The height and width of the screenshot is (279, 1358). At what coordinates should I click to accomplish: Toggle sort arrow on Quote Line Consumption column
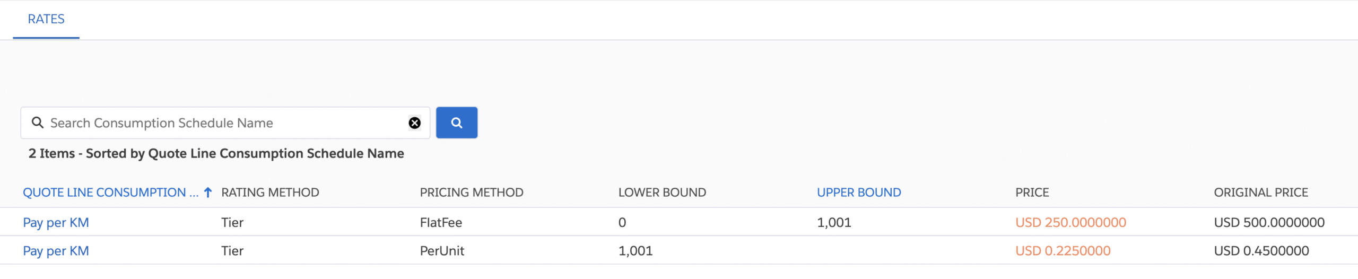point(208,193)
